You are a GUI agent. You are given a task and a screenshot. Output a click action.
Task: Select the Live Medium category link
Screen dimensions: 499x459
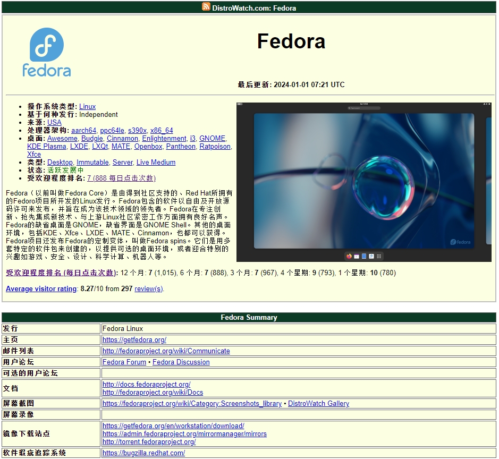[156, 162]
